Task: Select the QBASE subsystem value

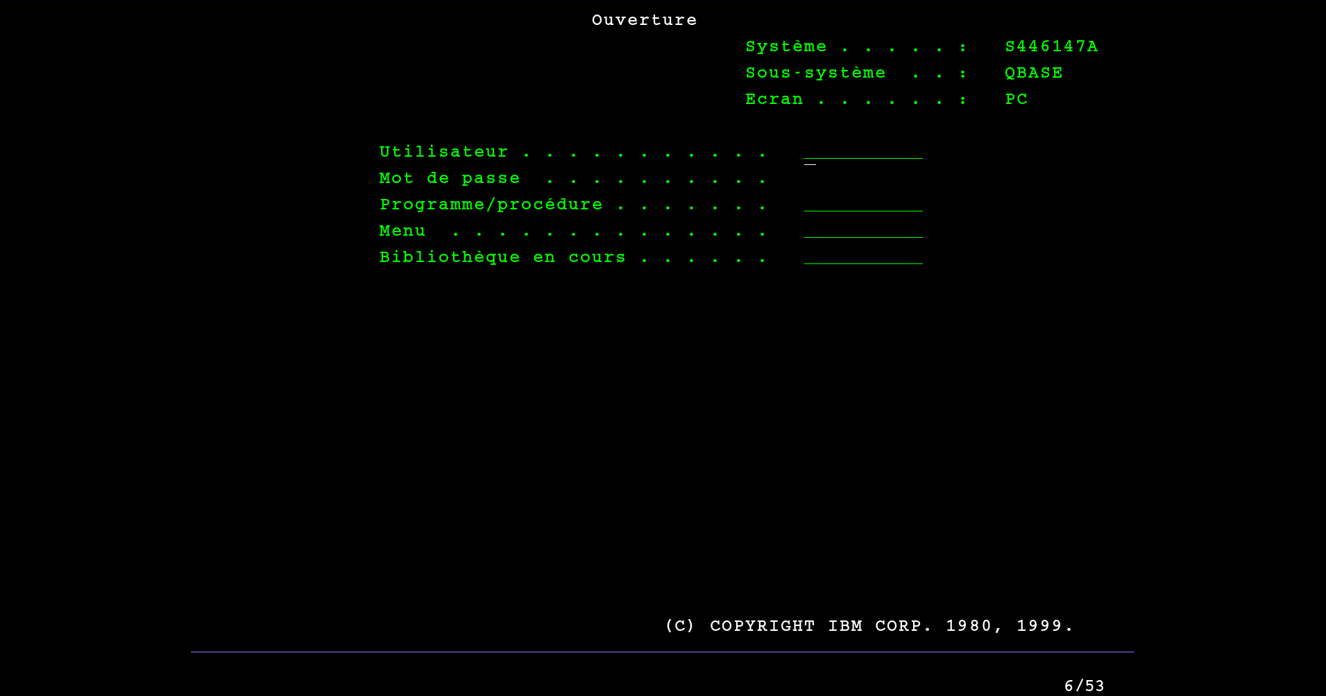Action: tap(1034, 73)
